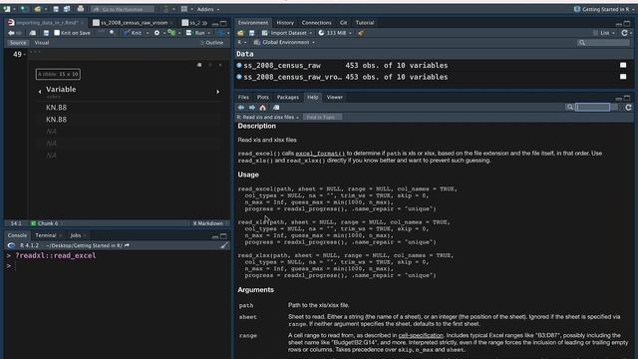Toggle the document Outline pane
Screen dimensions: 638x359
click(x=212, y=42)
